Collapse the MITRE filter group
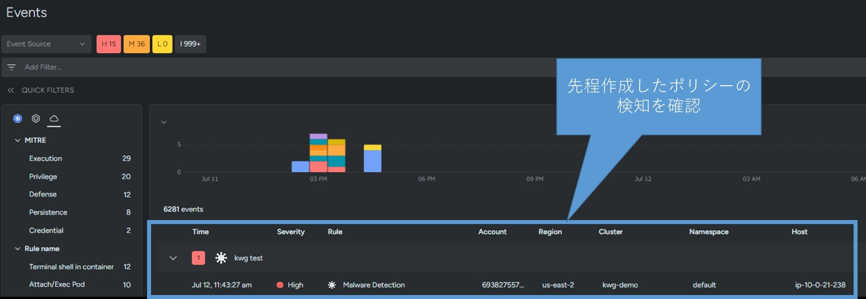 (x=18, y=140)
